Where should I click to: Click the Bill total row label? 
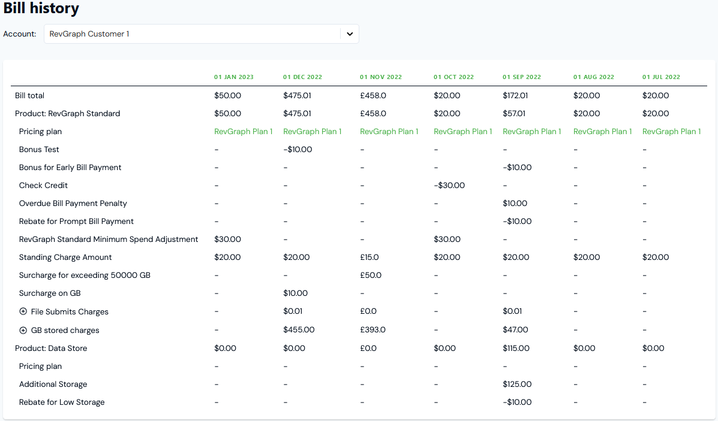(x=30, y=96)
